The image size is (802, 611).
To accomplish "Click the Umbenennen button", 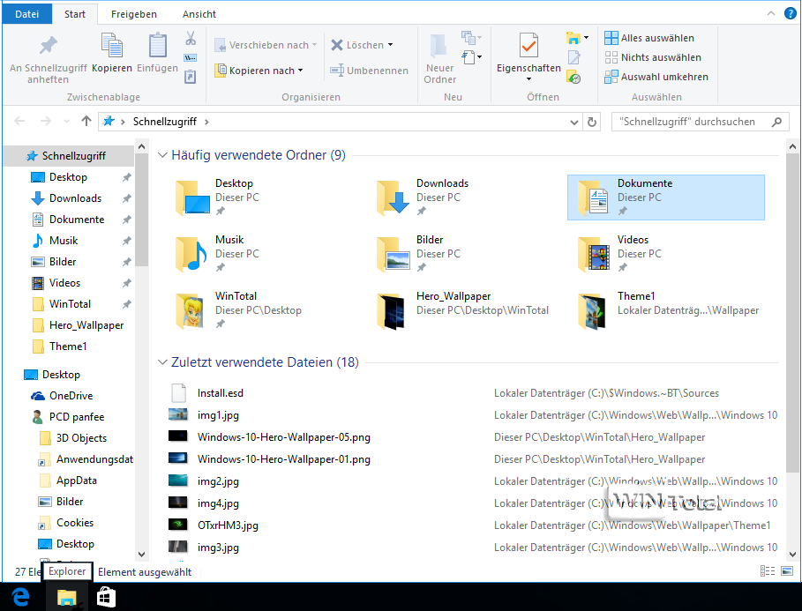I will click(369, 71).
